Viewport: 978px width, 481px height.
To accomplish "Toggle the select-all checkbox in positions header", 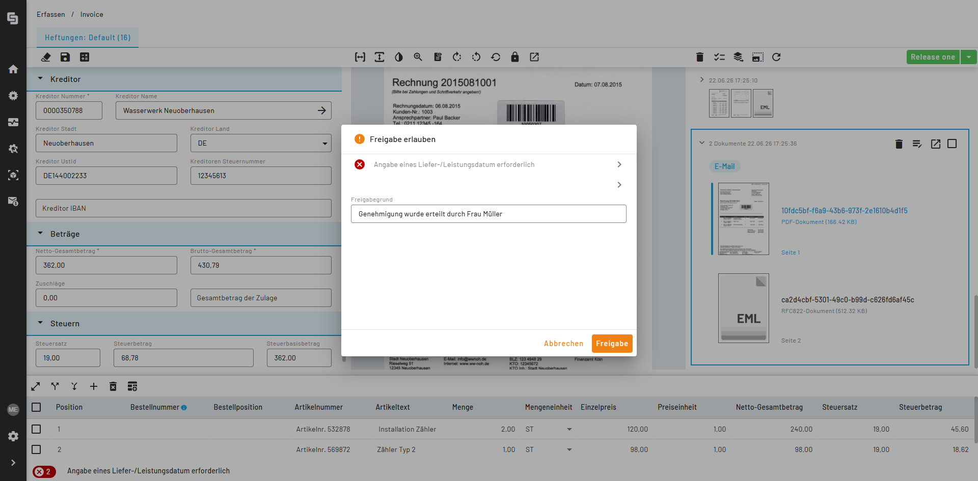I will (36, 407).
